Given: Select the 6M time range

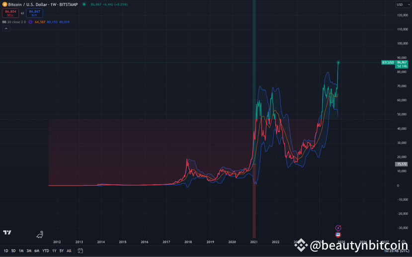Looking at the screenshot, I should (37, 251).
